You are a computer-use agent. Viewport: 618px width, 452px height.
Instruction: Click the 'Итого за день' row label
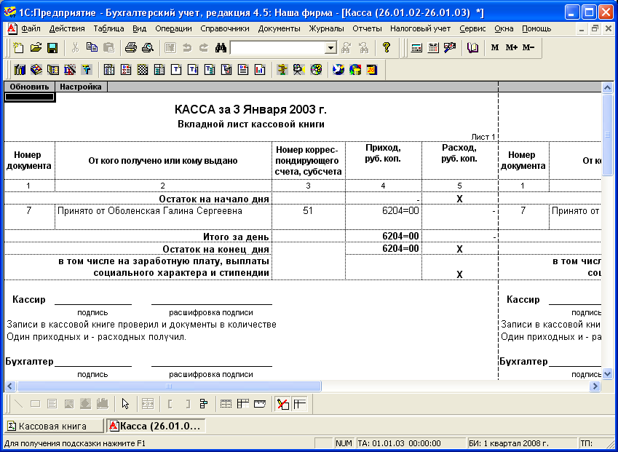[236, 237]
